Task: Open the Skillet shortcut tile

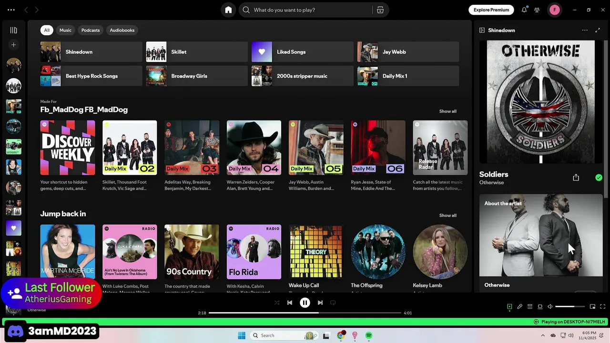Action: pos(197,52)
